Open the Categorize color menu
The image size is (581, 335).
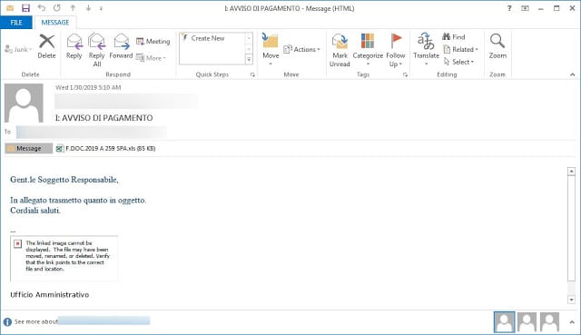point(368,49)
